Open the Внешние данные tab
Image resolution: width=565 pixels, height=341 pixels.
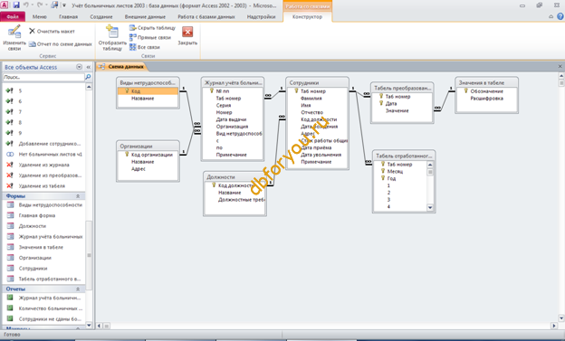[x=145, y=16]
